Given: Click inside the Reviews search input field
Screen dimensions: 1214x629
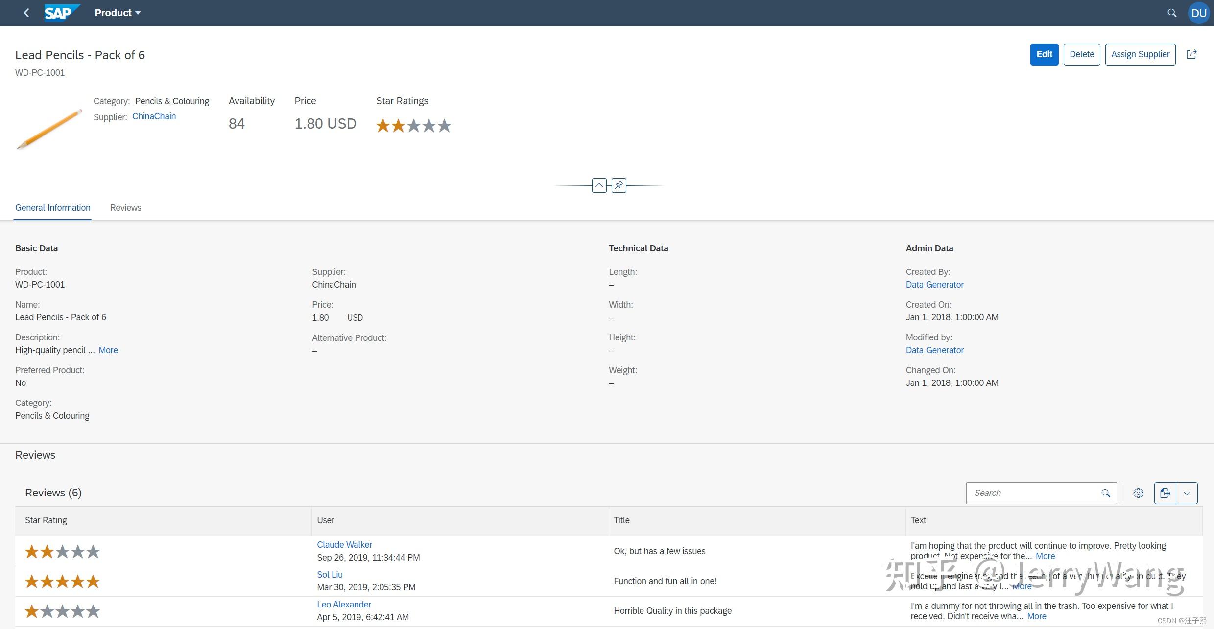Looking at the screenshot, I should pos(1028,493).
